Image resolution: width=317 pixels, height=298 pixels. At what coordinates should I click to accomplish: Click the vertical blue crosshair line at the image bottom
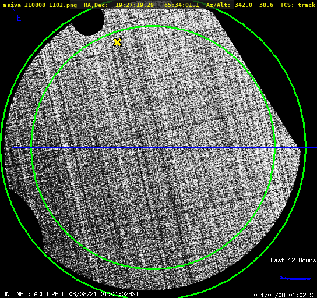(x=164, y=283)
